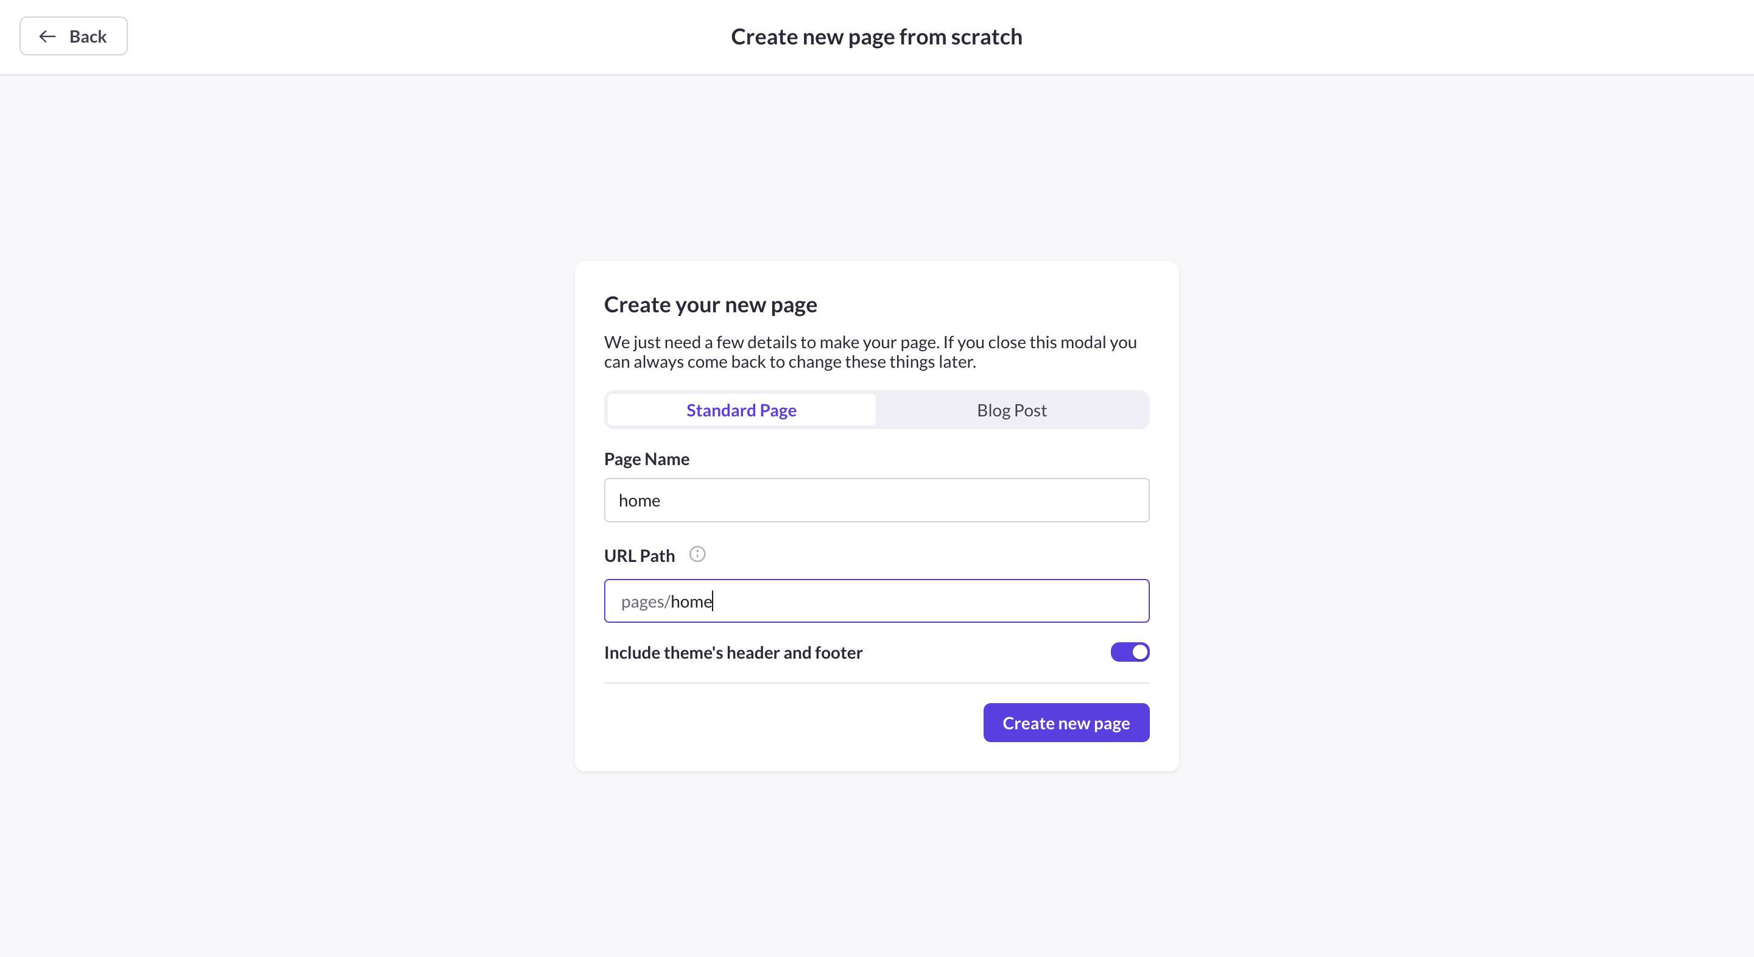This screenshot has height=957, width=1754.
Task: Click the divider line above Create new page
Action: [877, 682]
